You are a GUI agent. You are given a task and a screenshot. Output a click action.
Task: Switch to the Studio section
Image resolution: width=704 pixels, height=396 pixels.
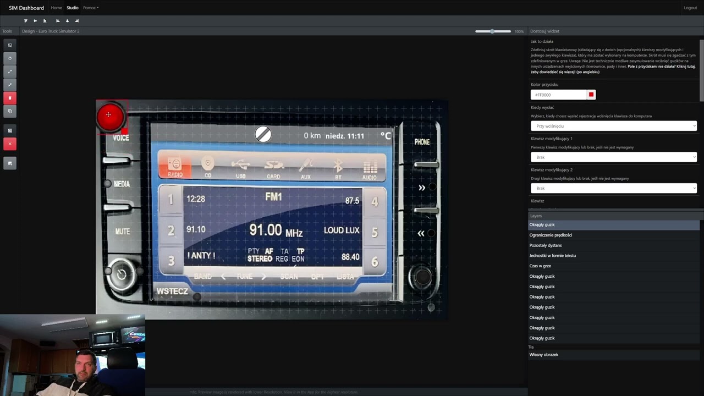[x=73, y=8]
